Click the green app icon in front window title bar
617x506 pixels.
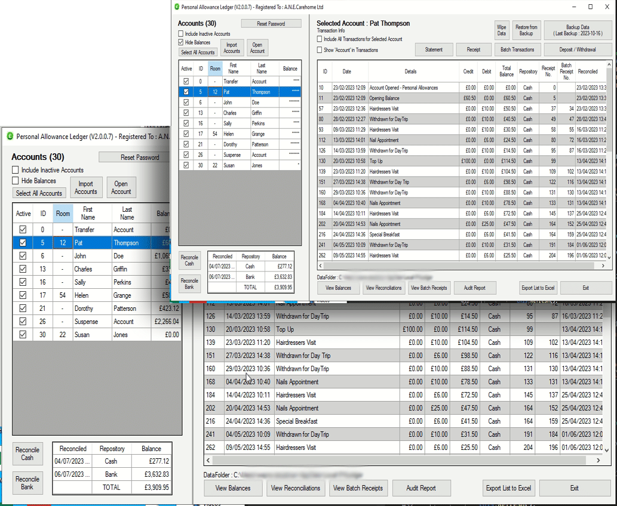coord(176,7)
